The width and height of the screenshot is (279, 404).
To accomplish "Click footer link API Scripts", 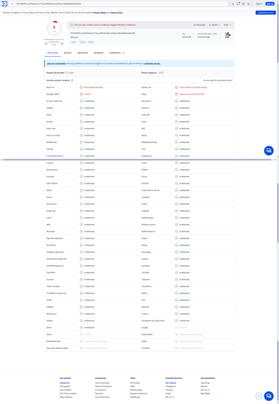I will pyautogui.click(x=135, y=383).
